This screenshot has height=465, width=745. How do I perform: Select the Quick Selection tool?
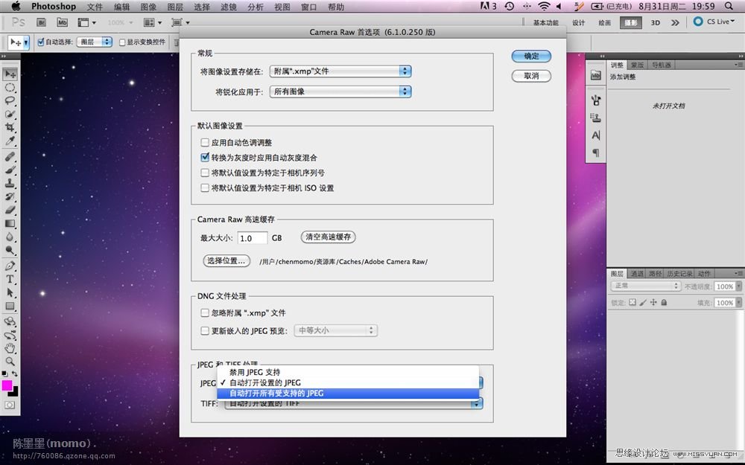(10, 114)
